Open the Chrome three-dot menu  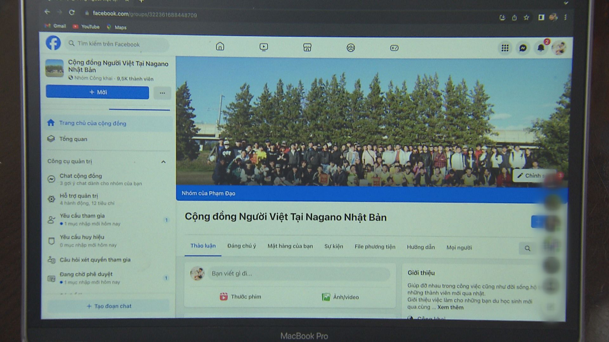(x=565, y=17)
